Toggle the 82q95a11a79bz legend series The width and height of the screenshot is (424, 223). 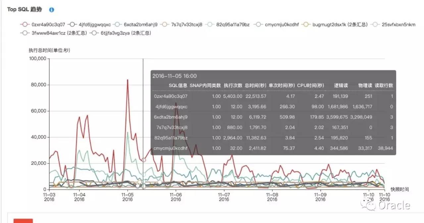pos(228,24)
